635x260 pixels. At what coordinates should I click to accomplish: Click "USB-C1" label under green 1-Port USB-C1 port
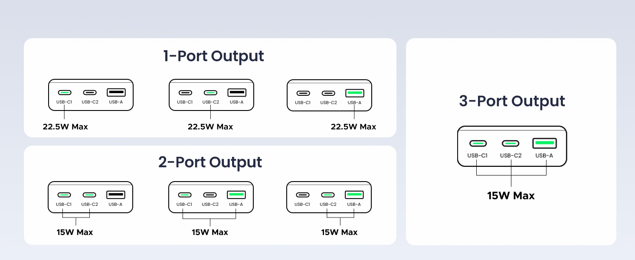[64, 102]
